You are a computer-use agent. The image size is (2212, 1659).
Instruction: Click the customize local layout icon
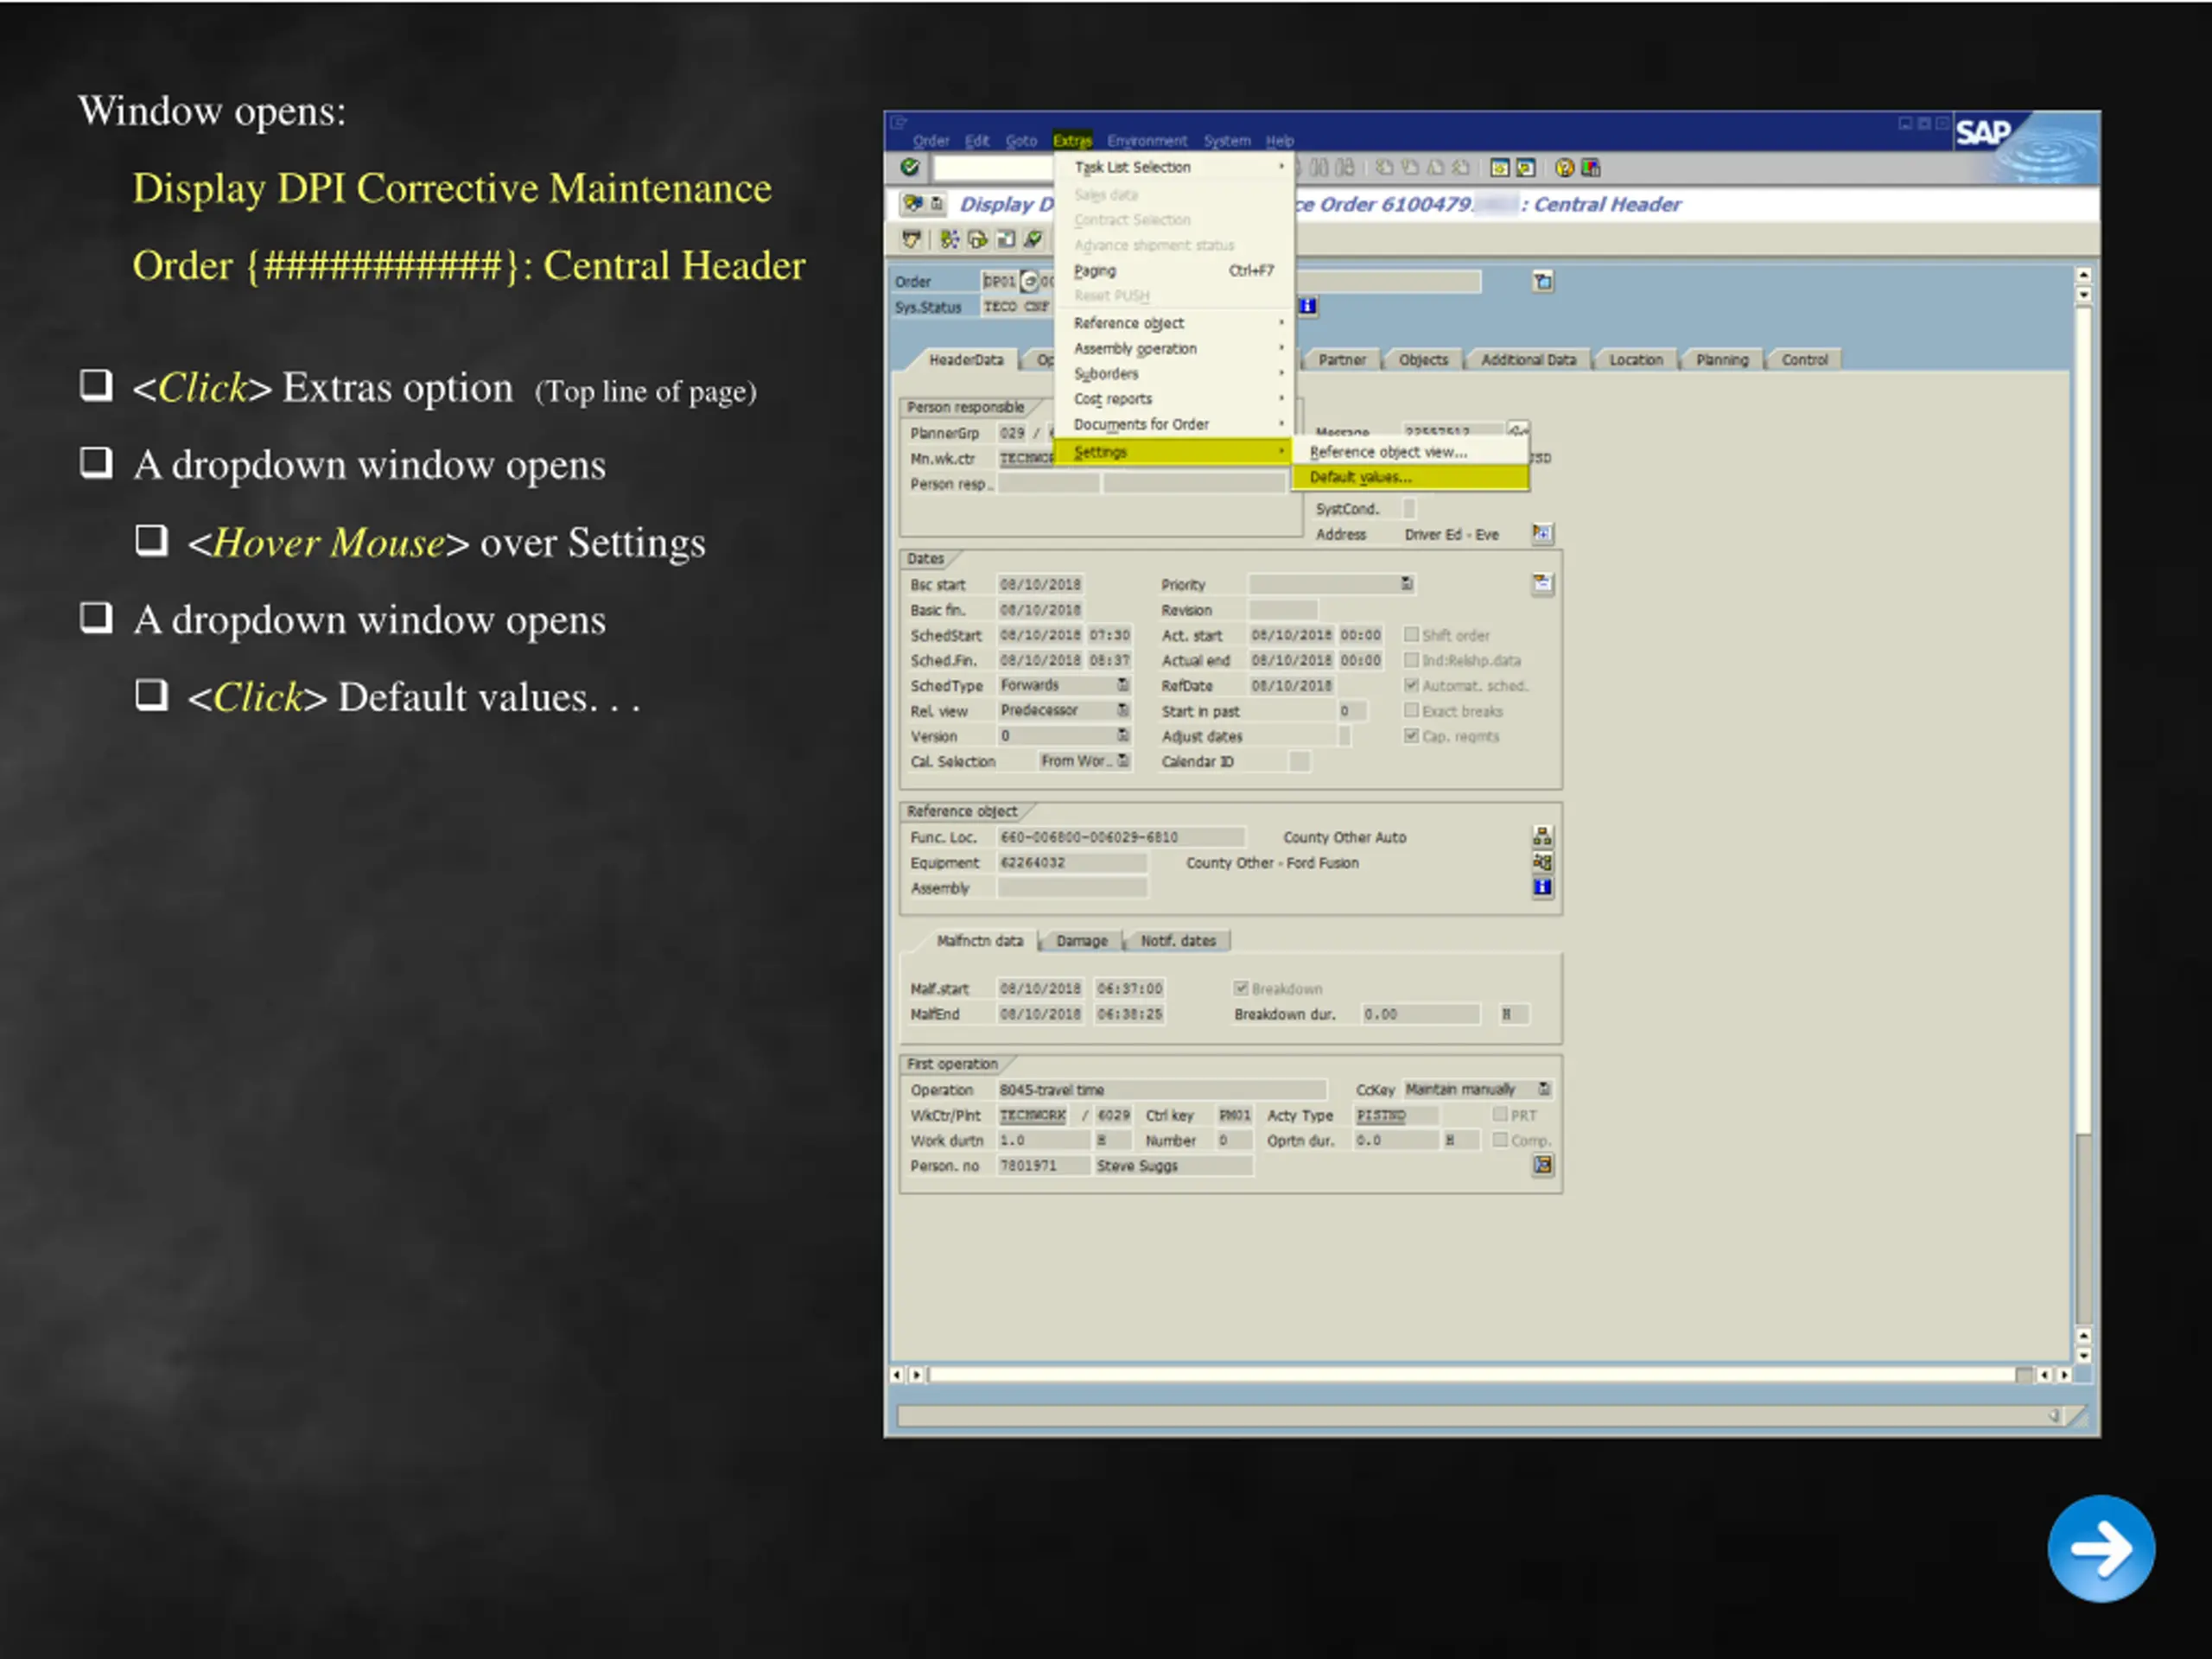pos(1591,167)
